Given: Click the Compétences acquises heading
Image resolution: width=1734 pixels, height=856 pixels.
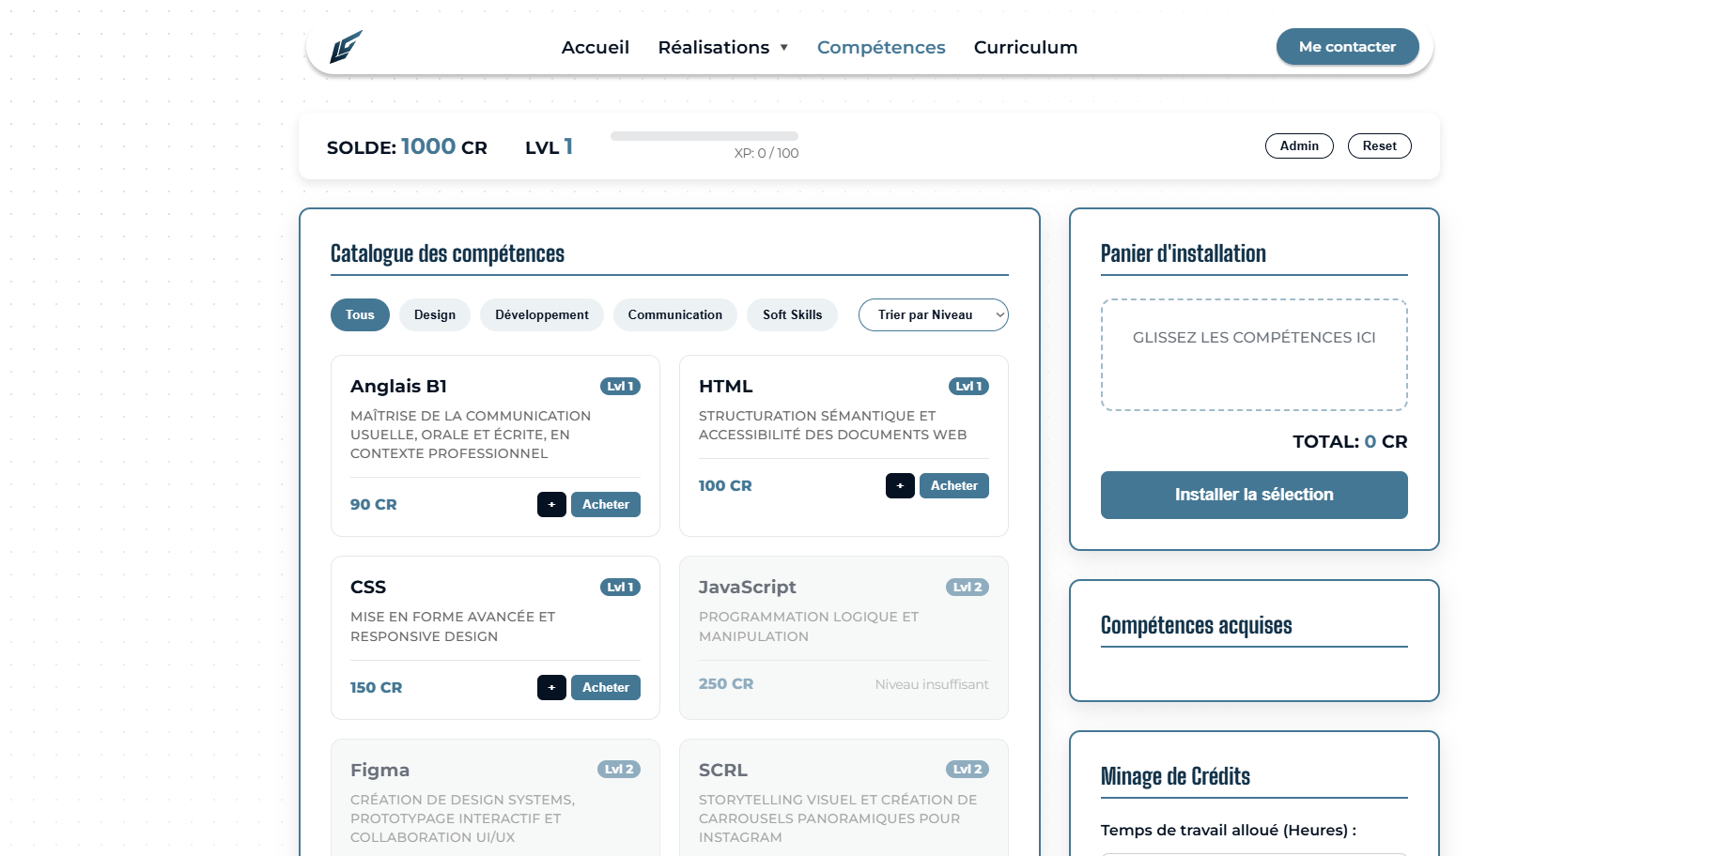Looking at the screenshot, I should pyautogui.click(x=1196, y=625).
